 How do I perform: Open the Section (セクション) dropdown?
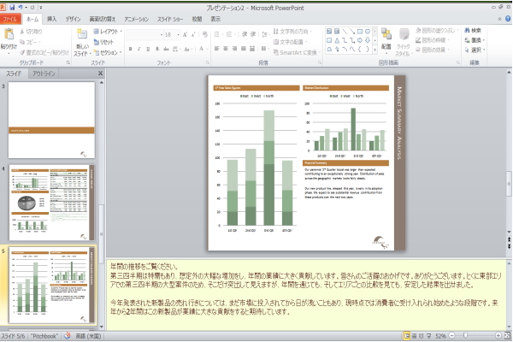click(108, 52)
